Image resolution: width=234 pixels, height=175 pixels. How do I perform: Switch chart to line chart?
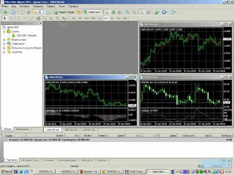point(120,12)
